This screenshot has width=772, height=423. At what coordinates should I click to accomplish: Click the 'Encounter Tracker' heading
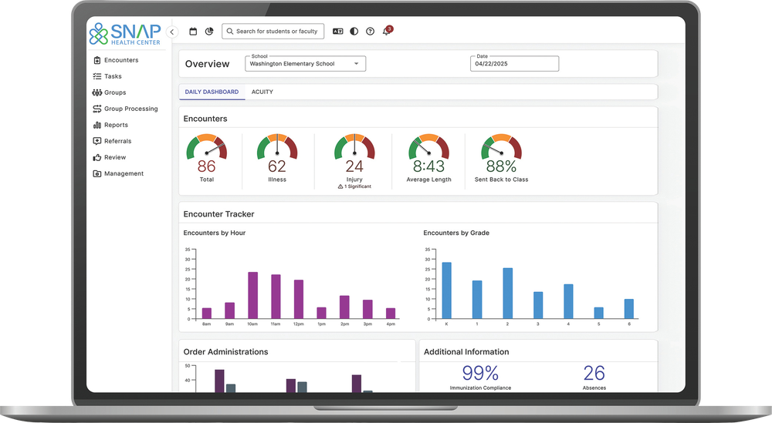click(x=218, y=214)
